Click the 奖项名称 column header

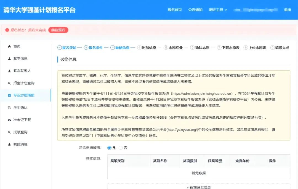[x=160, y=161]
